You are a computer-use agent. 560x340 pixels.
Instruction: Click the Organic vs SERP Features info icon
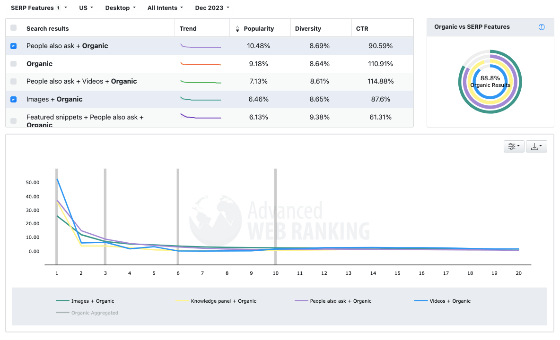pyautogui.click(x=542, y=27)
